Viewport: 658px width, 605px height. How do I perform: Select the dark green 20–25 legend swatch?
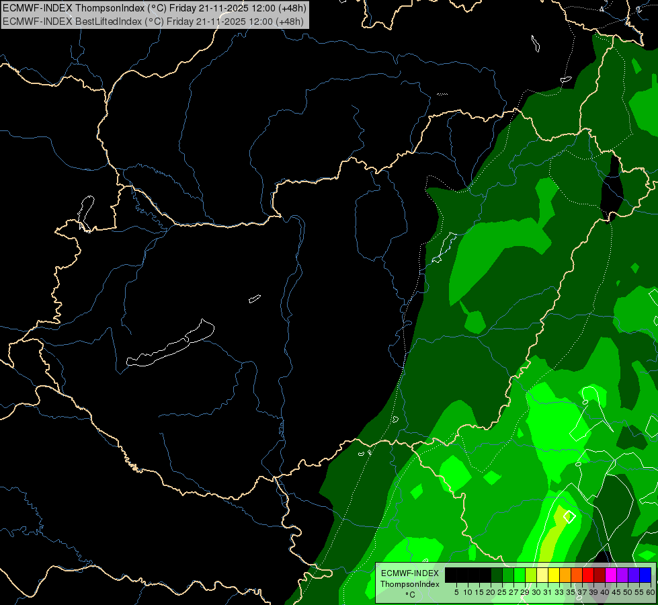pos(497,575)
